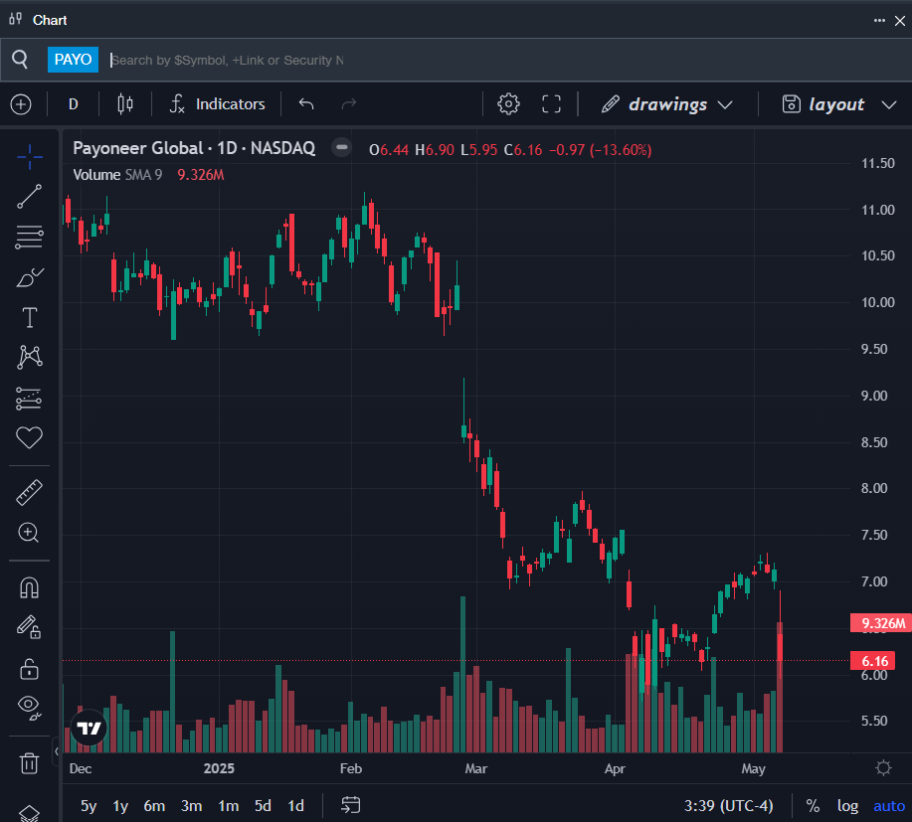Undo the last chart action
The image size is (912, 822).
click(x=306, y=104)
